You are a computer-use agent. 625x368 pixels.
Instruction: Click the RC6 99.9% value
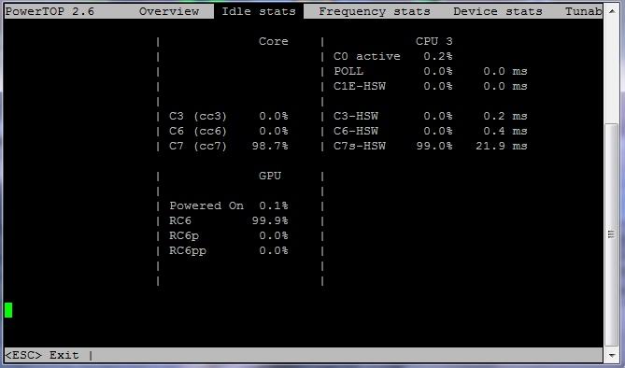point(270,220)
